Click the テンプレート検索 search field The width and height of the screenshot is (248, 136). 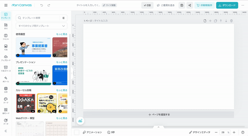point(39,18)
